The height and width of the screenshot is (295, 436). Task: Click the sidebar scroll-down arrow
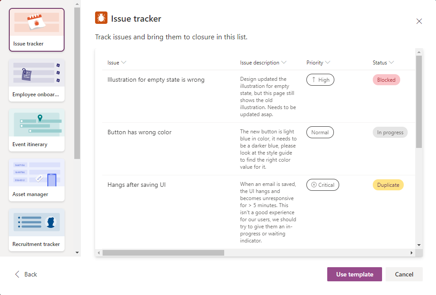click(x=77, y=252)
